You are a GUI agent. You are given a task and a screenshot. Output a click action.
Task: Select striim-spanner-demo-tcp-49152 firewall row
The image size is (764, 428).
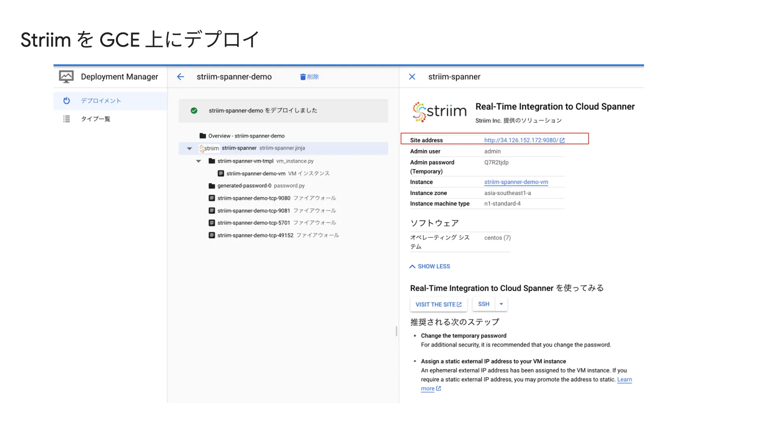(283, 235)
